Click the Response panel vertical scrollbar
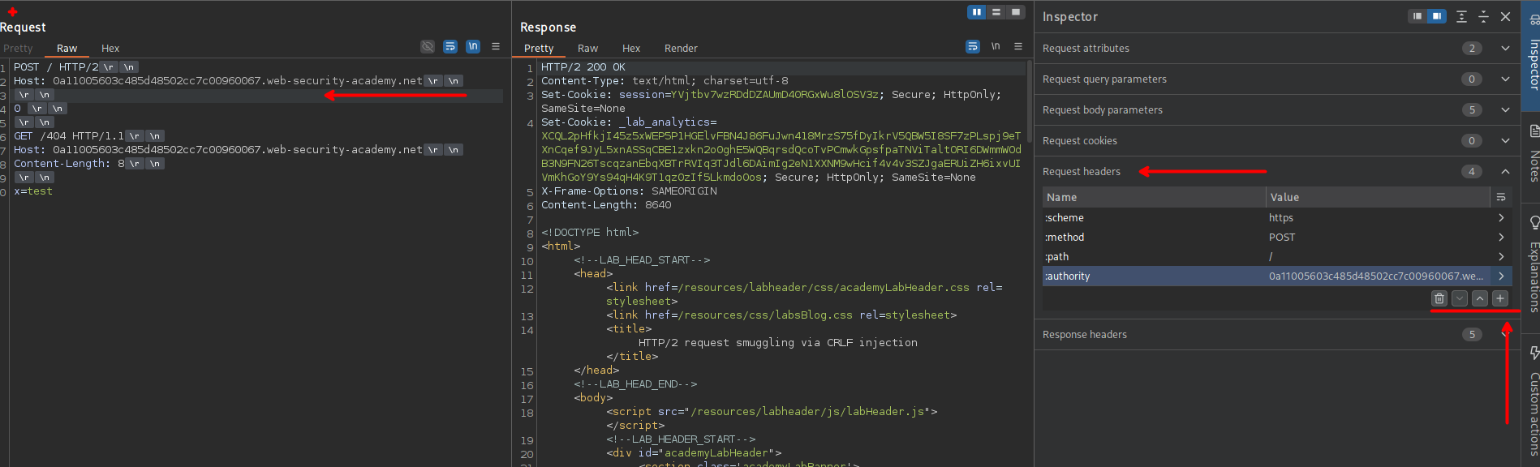1540x467 pixels. [1030, 101]
